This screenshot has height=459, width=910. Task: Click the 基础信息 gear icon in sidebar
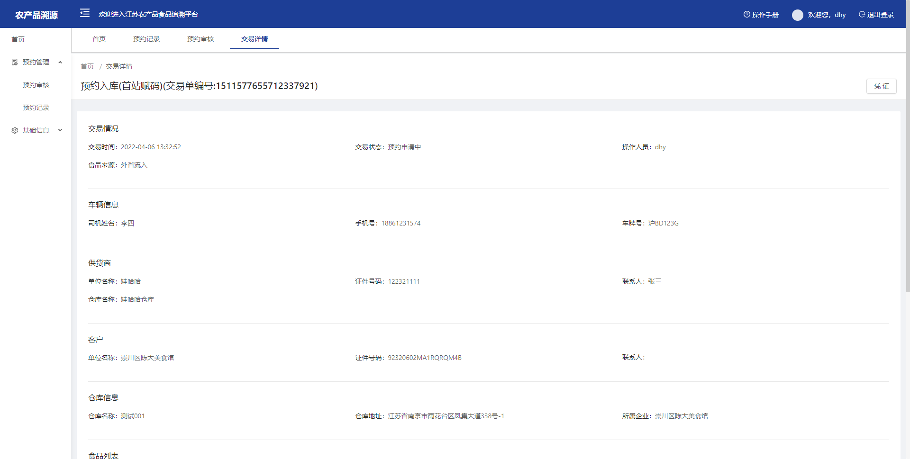click(15, 130)
